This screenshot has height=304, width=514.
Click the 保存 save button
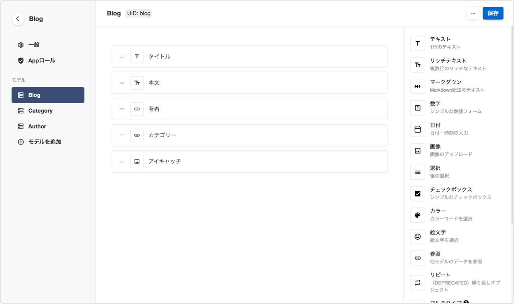pyautogui.click(x=493, y=13)
